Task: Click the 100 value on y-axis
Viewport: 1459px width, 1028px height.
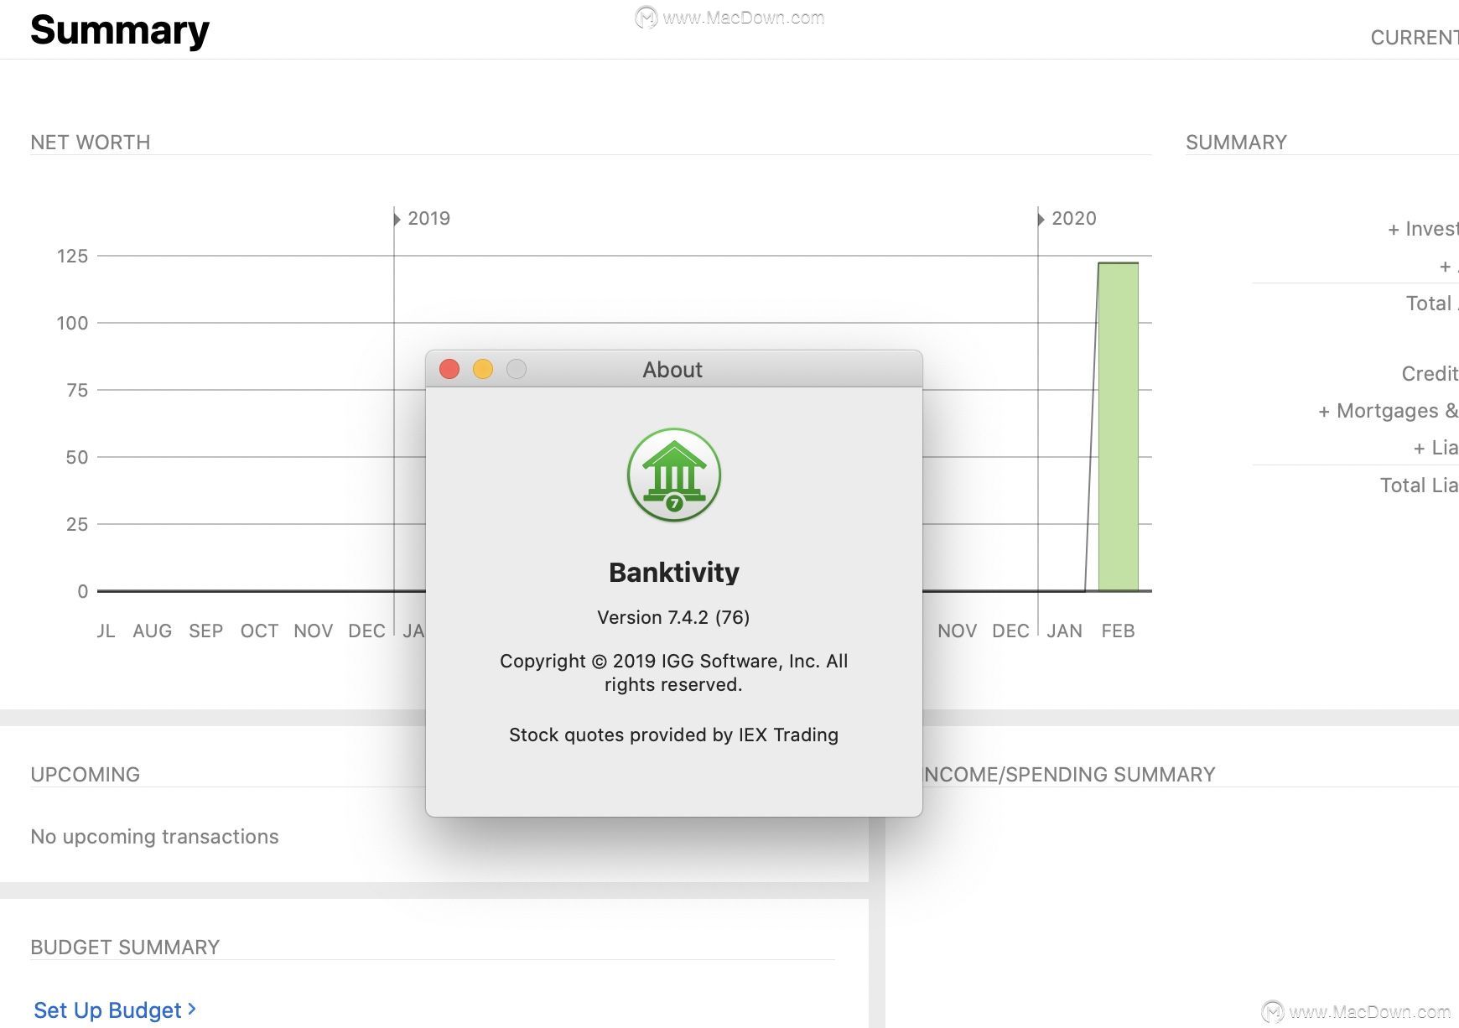Action: coord(72,324)
